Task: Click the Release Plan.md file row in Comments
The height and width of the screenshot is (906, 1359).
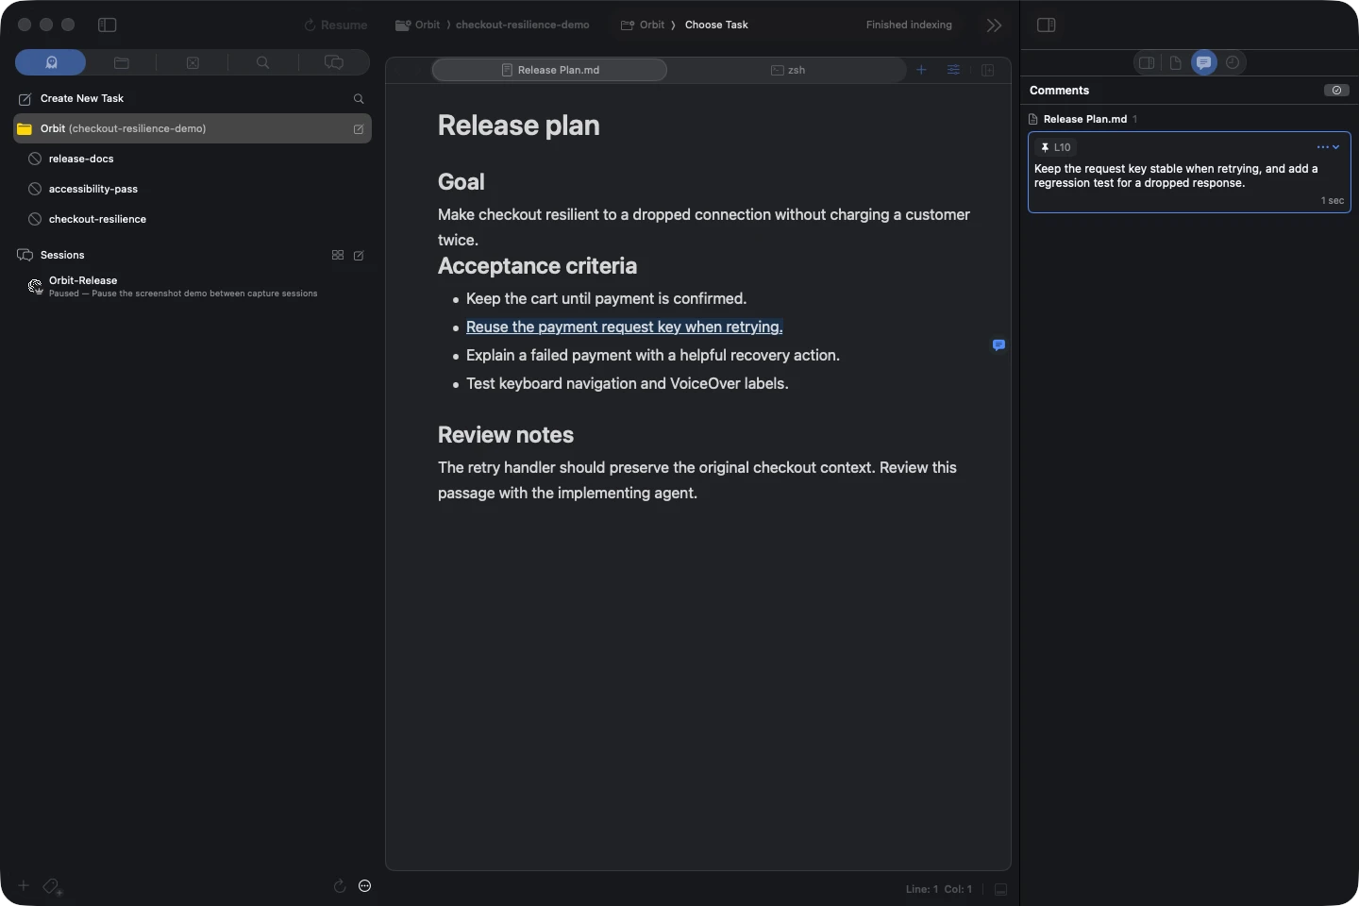Action: coord(1189,119)
